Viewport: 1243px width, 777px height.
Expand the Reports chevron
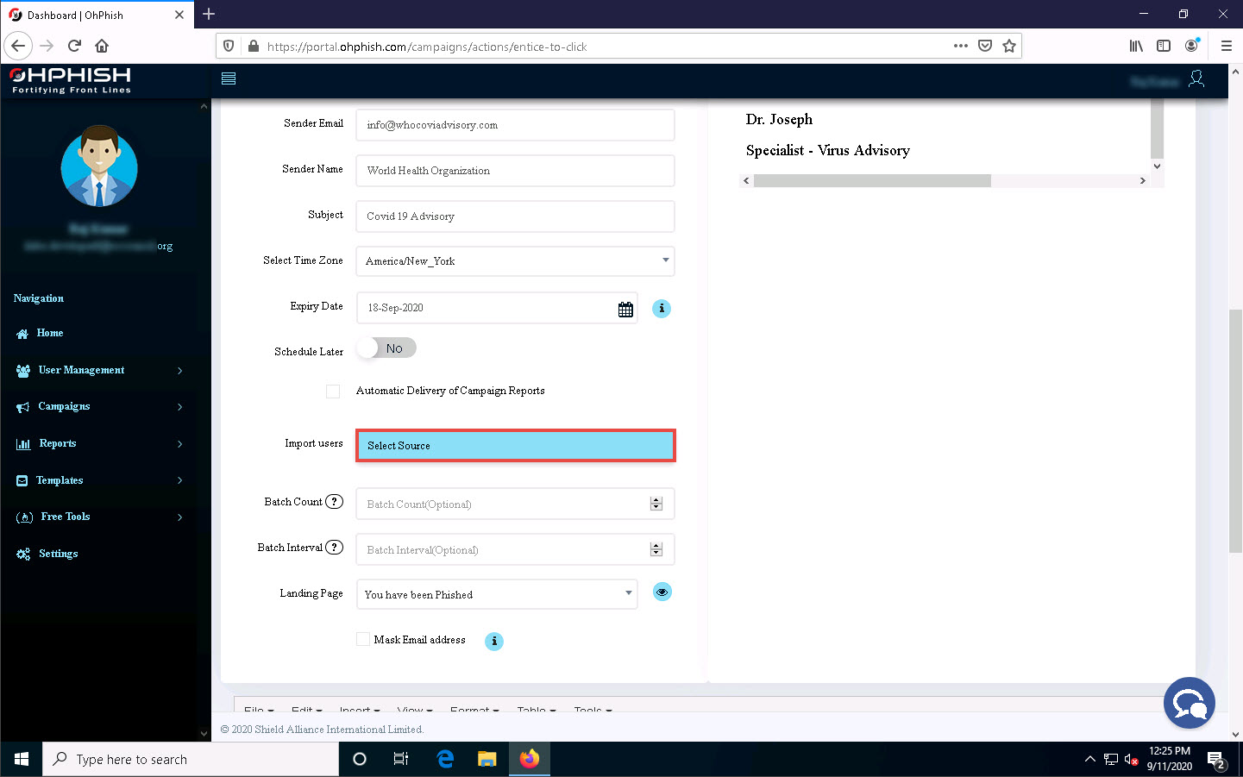pyautogui.click(x=180, y=444)
